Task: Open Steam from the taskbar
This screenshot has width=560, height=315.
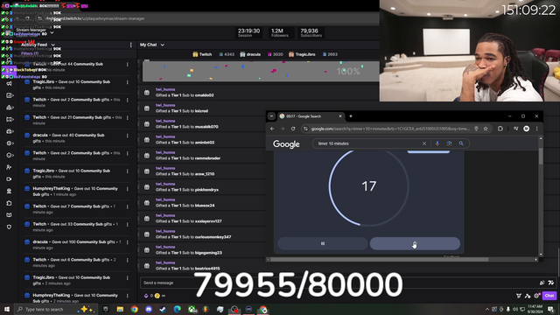Action: coord(163,309)
